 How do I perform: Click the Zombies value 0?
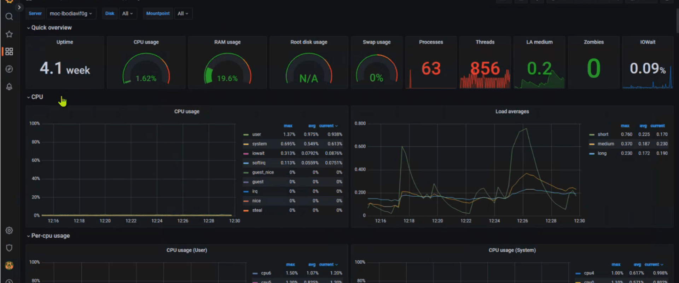pos(593,68)
